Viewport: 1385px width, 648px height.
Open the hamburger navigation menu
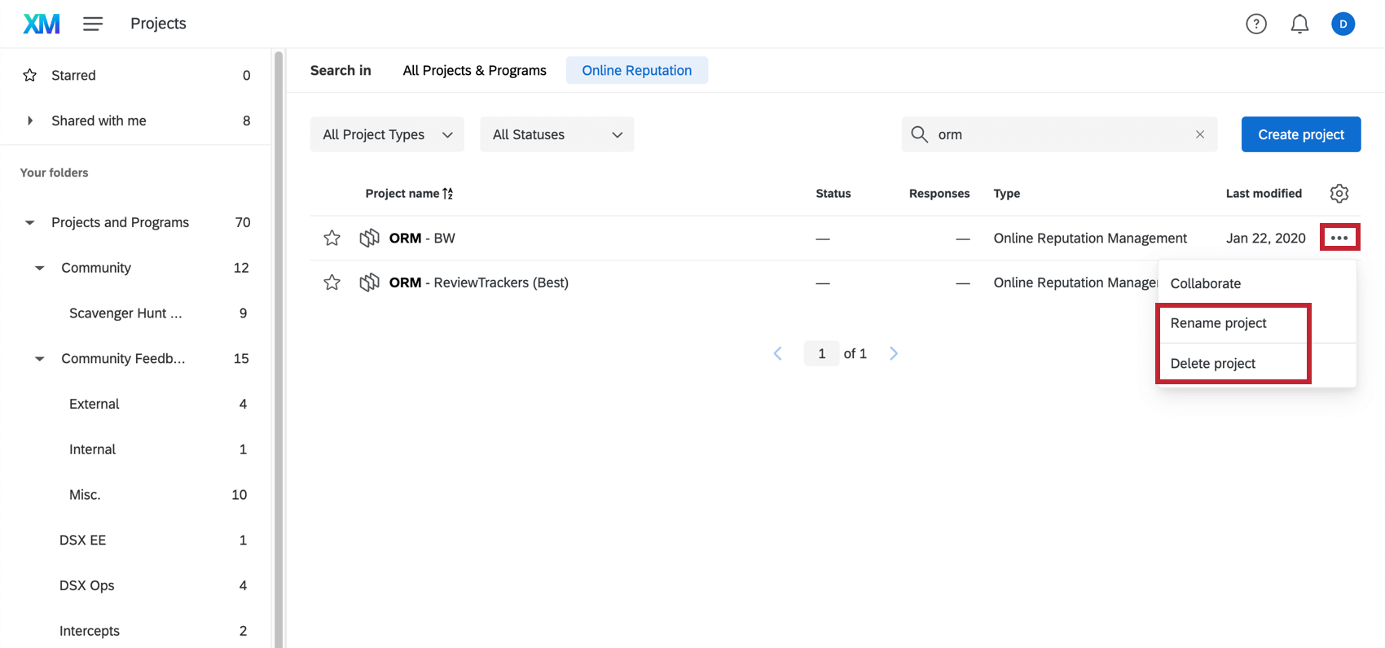[x=93, y=24]
